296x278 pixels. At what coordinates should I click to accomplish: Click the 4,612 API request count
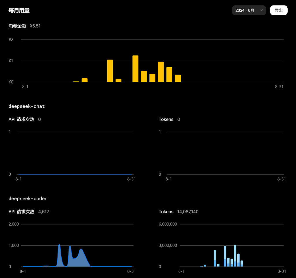44,212
